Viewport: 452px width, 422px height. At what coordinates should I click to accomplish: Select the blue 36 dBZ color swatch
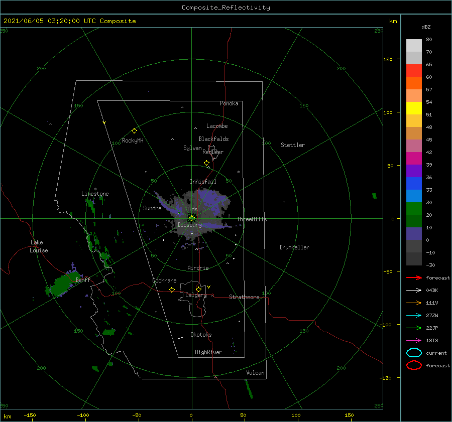[x=414, y=184]
